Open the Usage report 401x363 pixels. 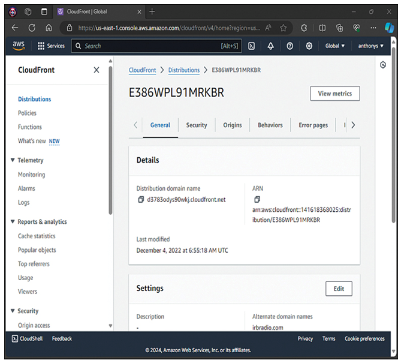coord(25,278)
